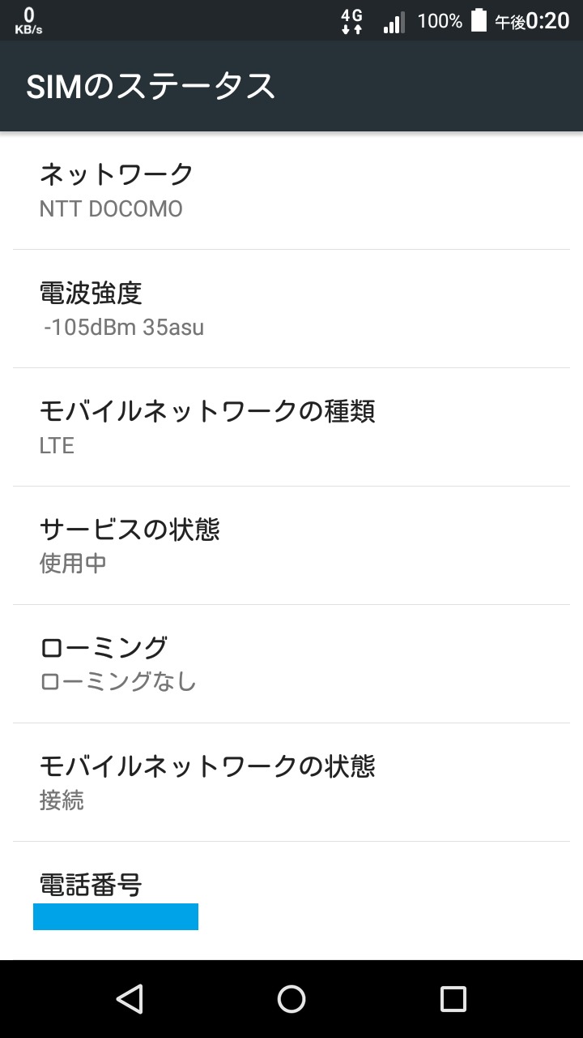Tap the 0 KB/s network speed indicator

tap(29, 20)
